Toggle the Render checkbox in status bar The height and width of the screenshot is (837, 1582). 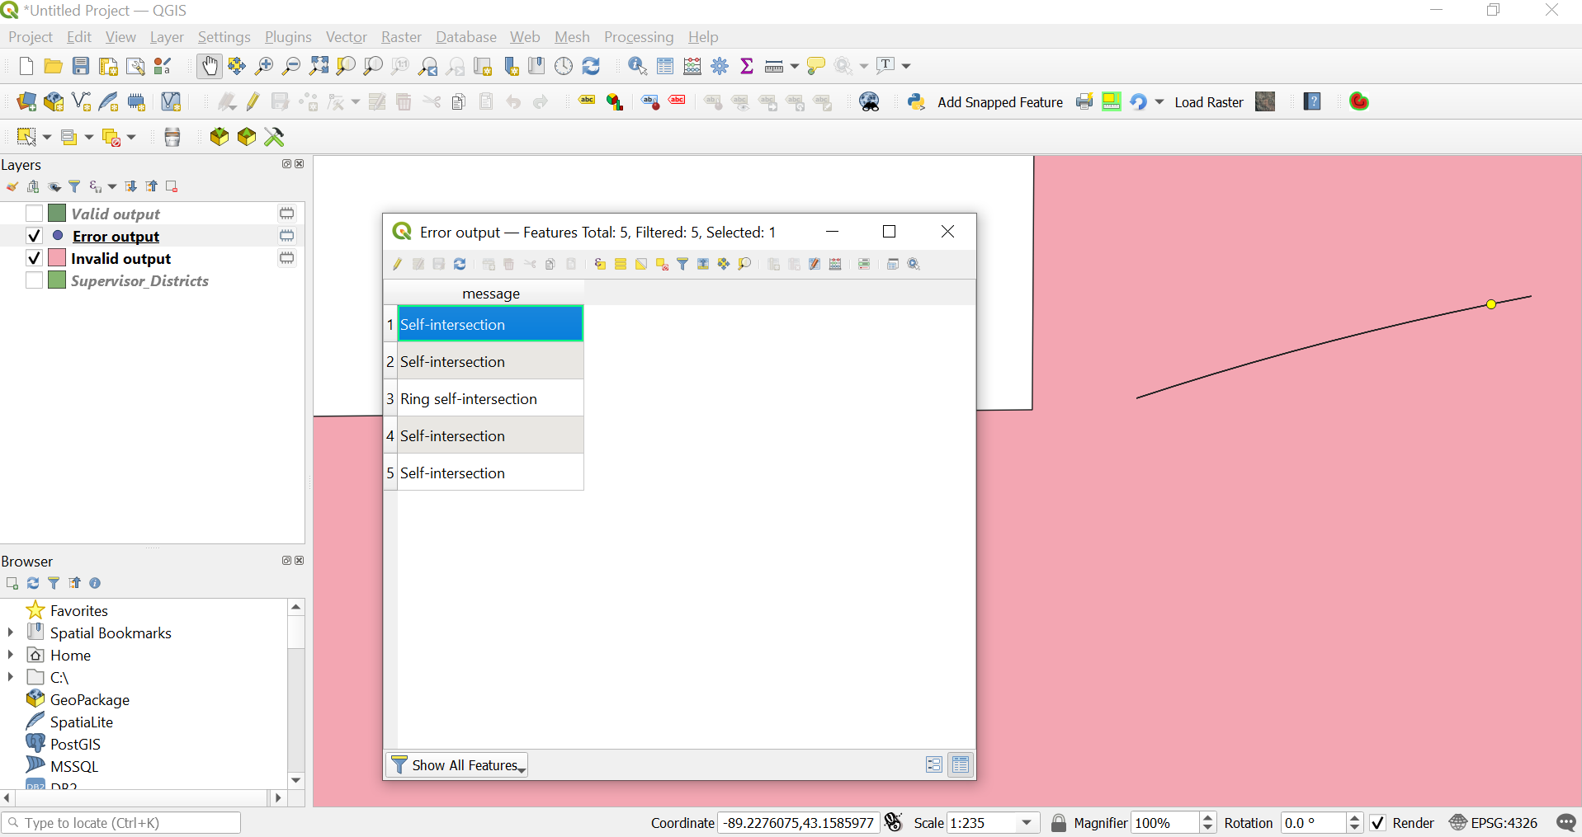(1377, 823)
